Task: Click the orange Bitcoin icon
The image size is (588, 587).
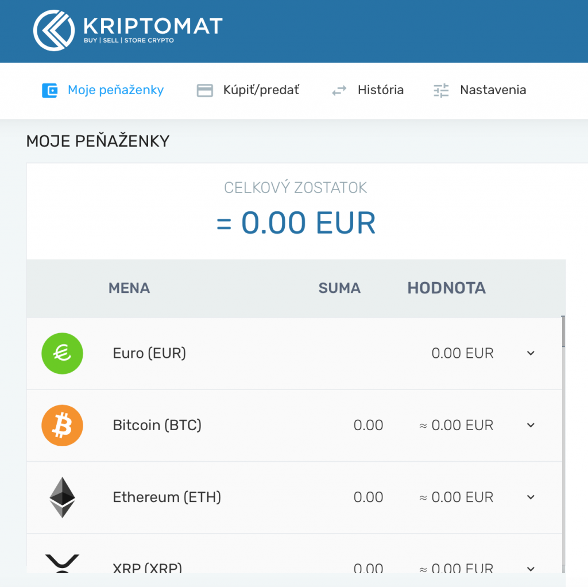Action: [x=62, y=426]
